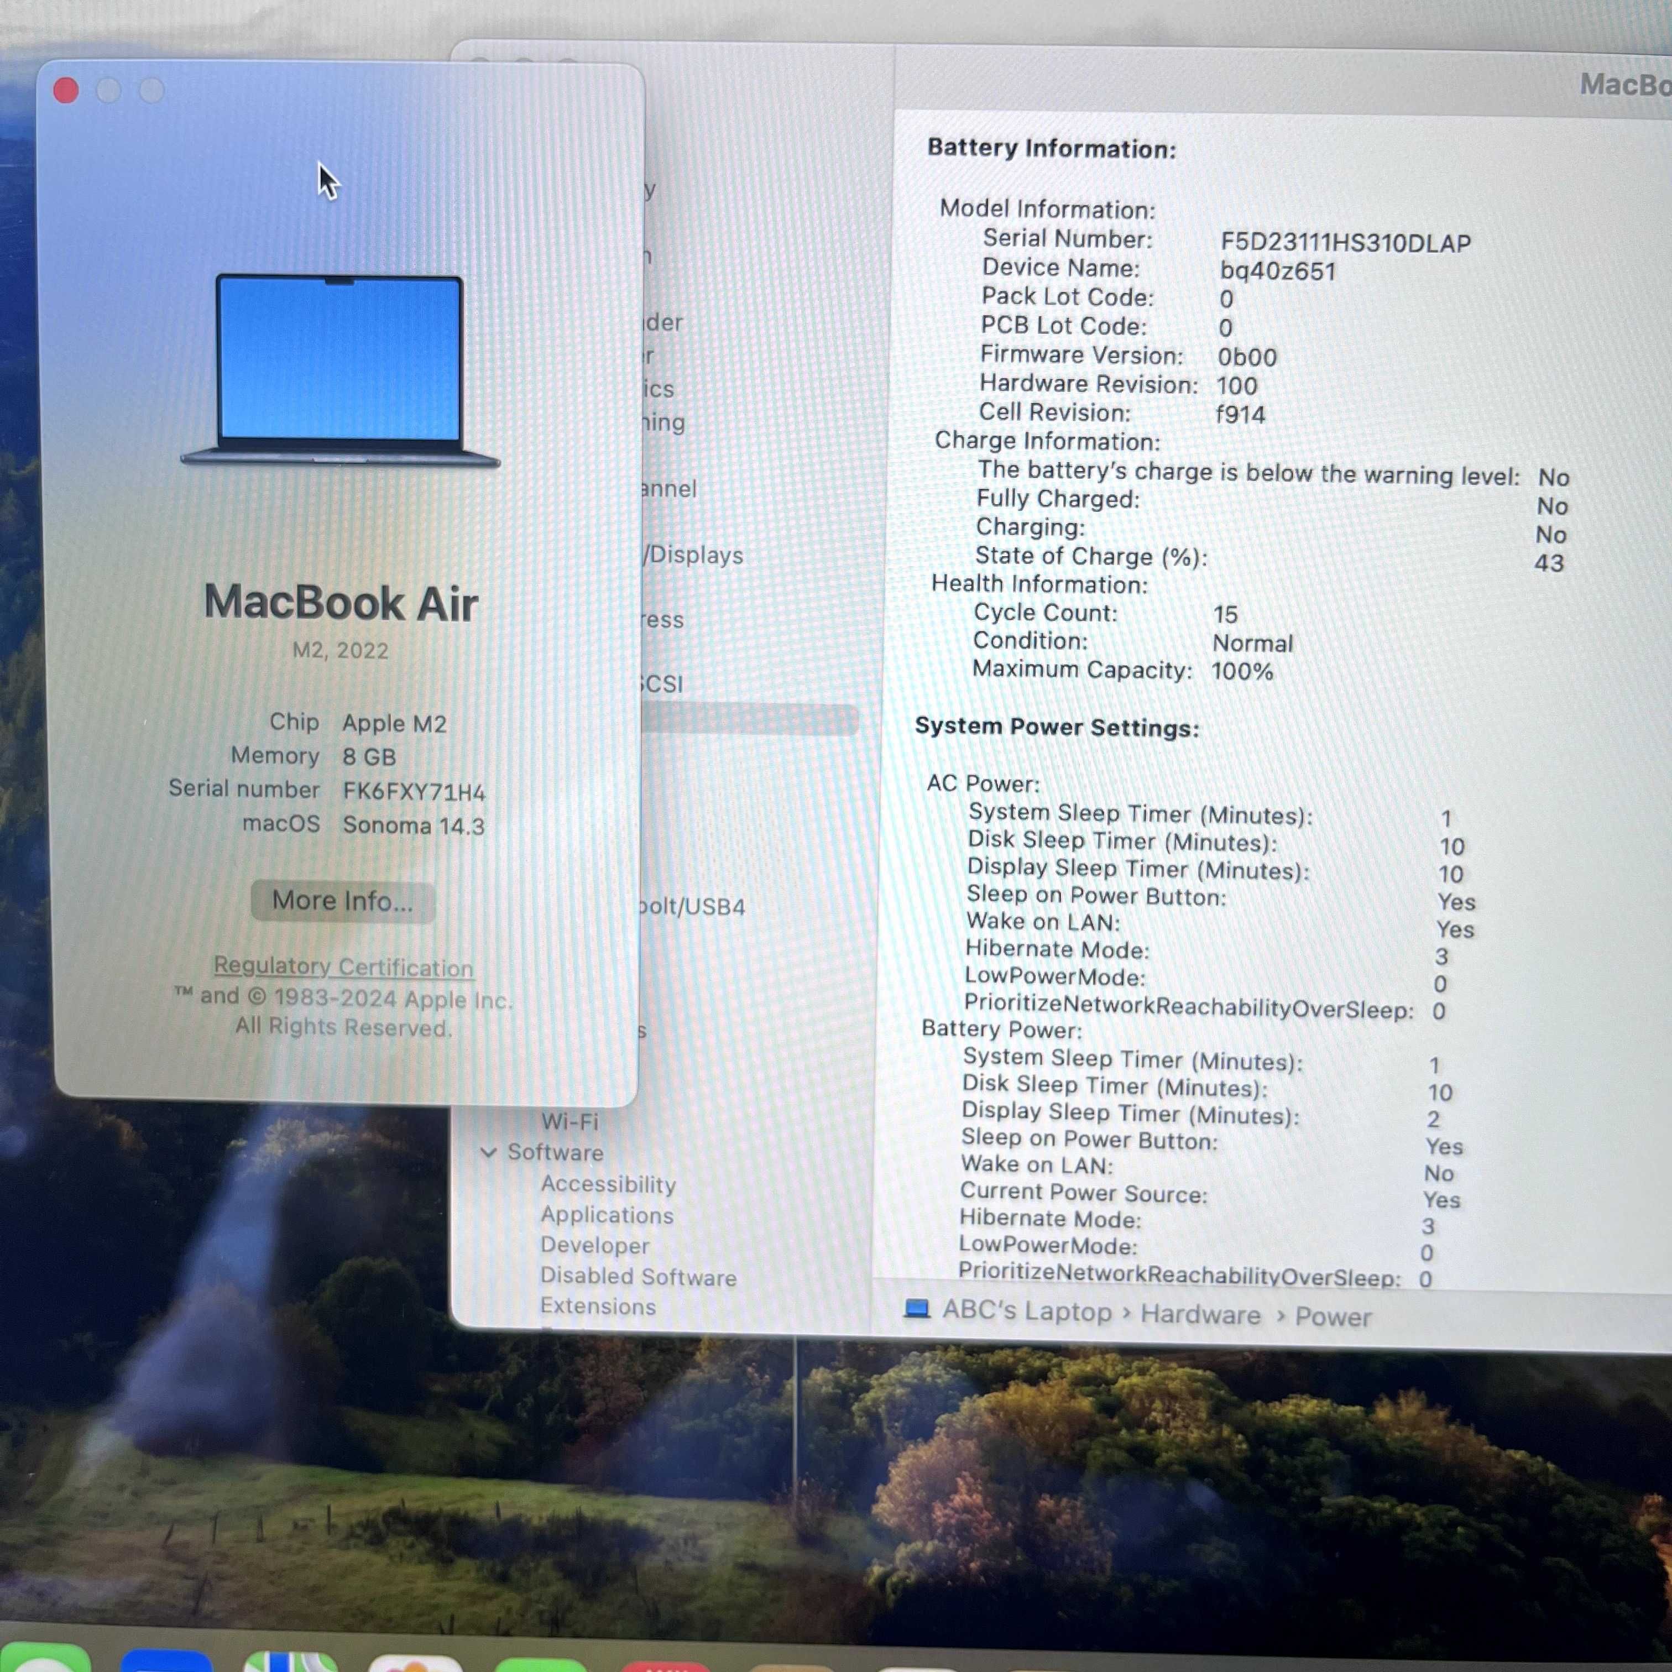Screen dimensions: 1672x1672
Task: Select PCB Lot Code row label
Action: 1064,326
